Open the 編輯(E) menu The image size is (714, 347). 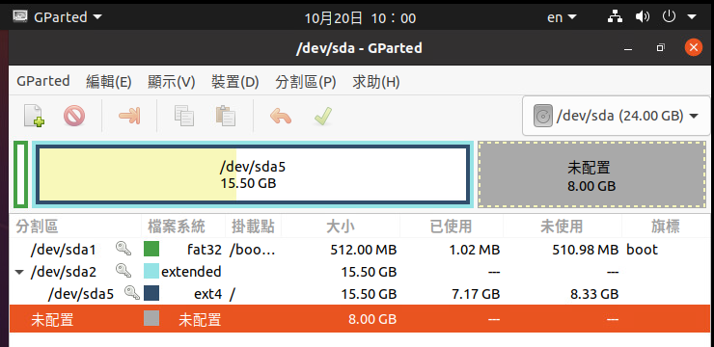[x=109, y=82]
